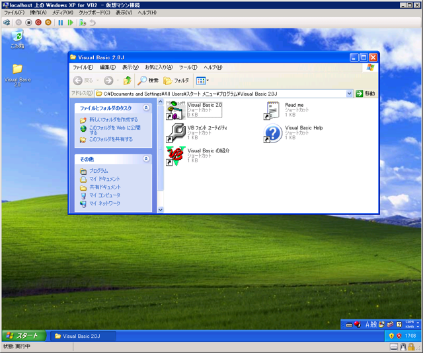Image resolution: width=423 pixels, height=353 pixels.
Task: Select the VB フォント ユーティリティ shortcut
Action: [196, 133]
